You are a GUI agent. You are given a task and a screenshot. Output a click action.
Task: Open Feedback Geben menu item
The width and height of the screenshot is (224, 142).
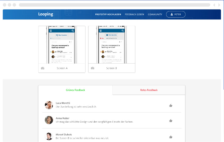point(135,14)
